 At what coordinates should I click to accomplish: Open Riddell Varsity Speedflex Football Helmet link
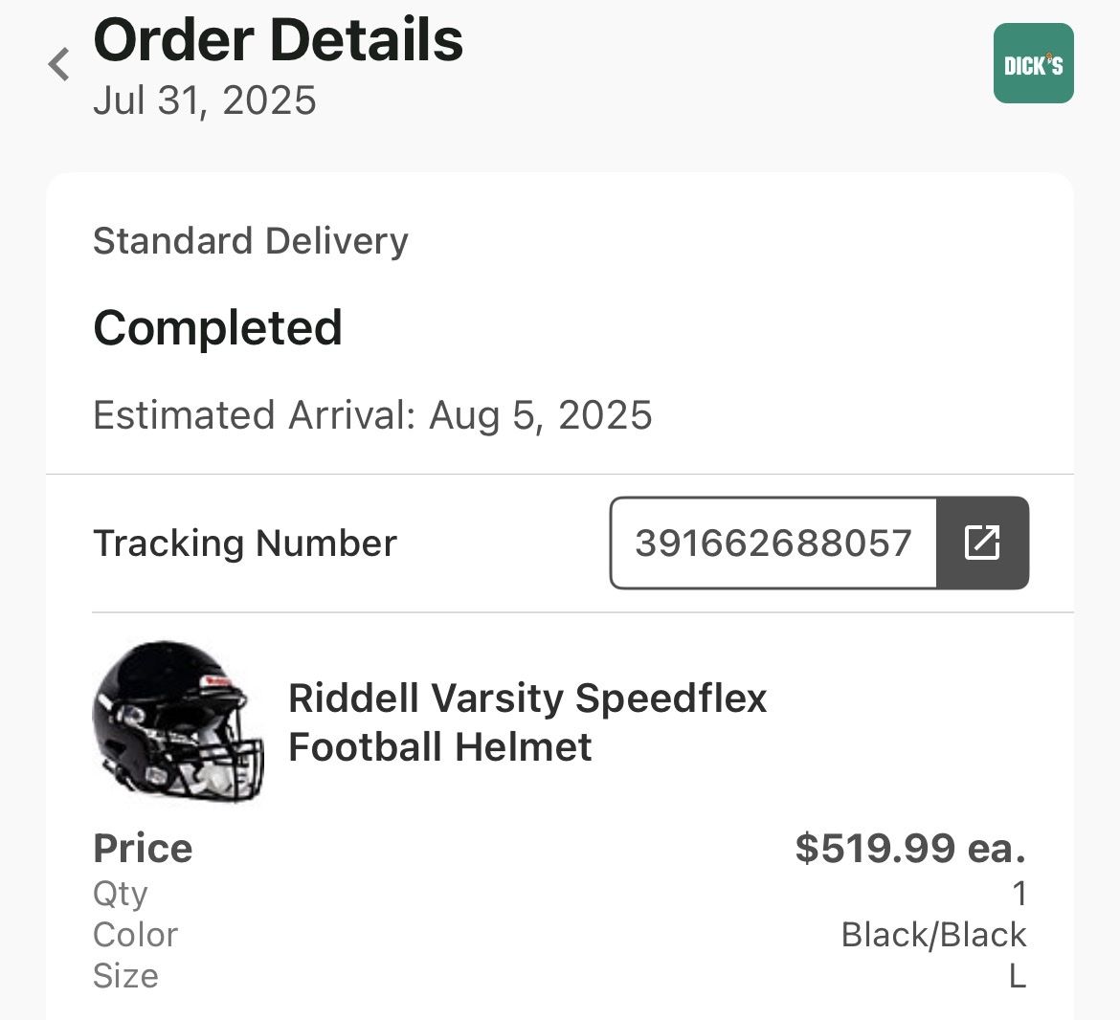(527, 722)
